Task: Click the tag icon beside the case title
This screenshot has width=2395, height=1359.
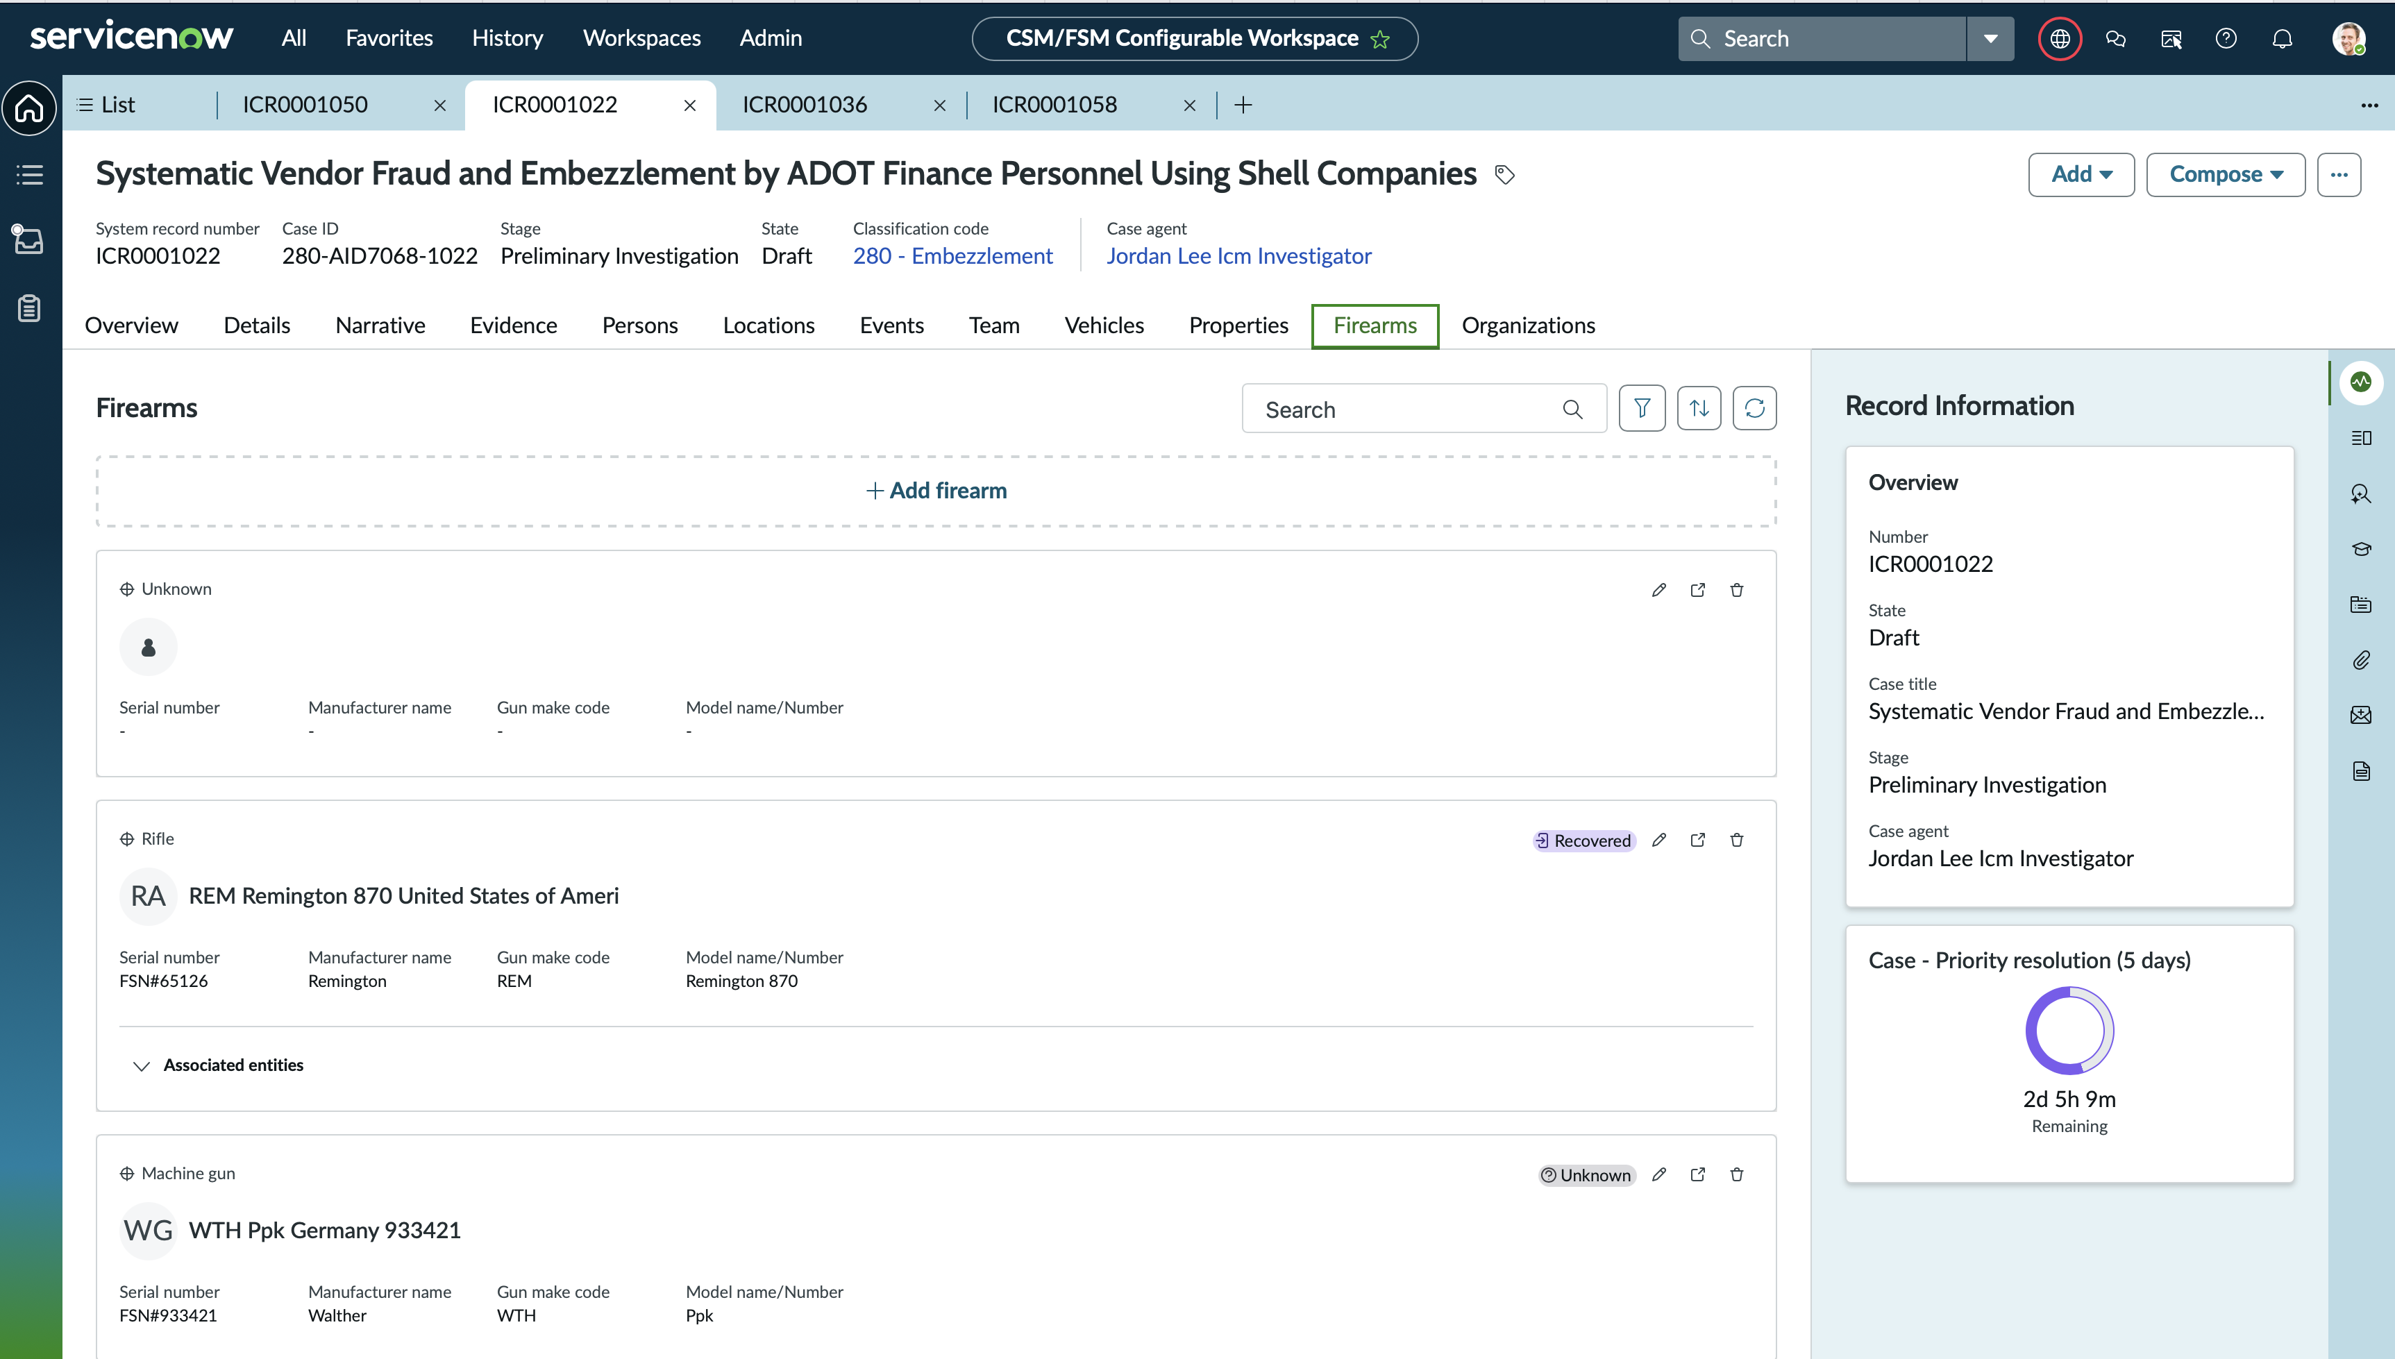Action: point(1504,174)
